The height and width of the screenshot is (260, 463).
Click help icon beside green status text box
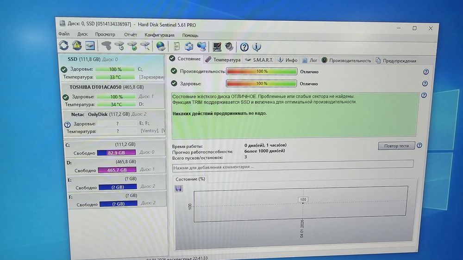click(x=424, y=95)
